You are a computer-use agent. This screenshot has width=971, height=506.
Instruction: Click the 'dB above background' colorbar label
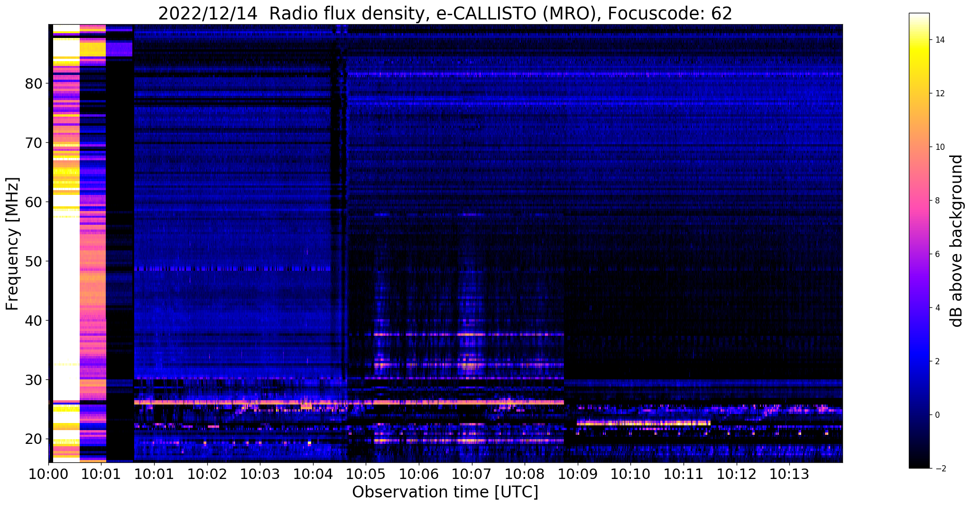[x=957, y=240]
